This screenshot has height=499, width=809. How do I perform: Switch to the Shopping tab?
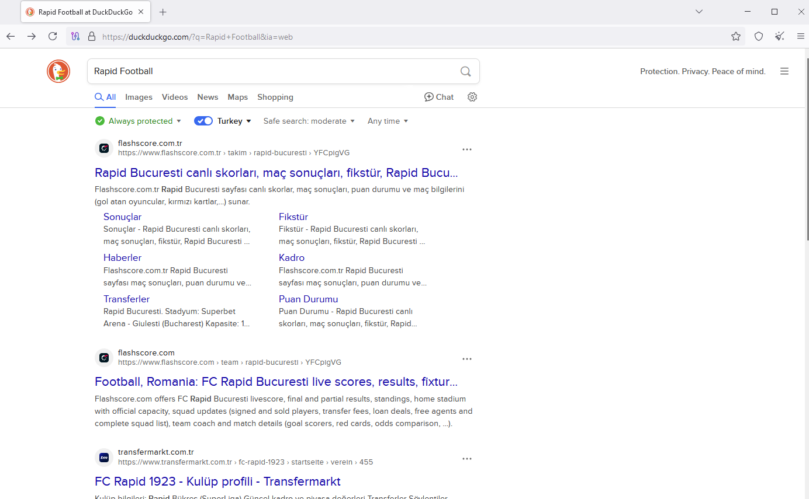tap(275, 97)
